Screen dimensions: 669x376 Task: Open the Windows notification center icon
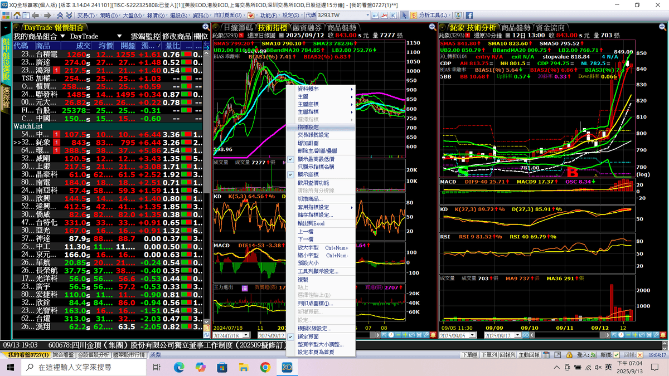point(655,367)
